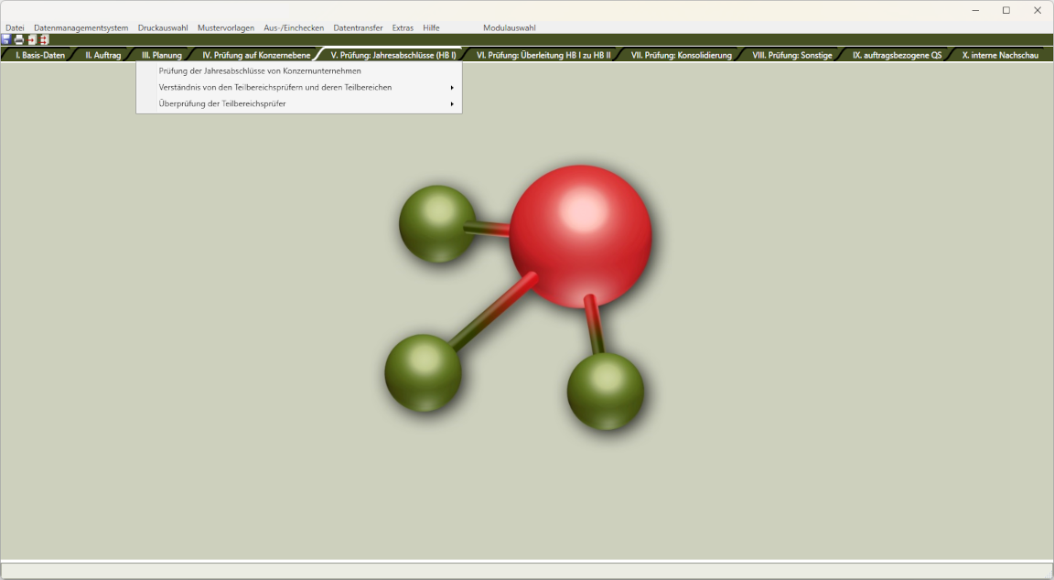Open the Hilfe menu
Image resolution: width=1054 pixels, height=580 pixels.
tap(431, 27)
